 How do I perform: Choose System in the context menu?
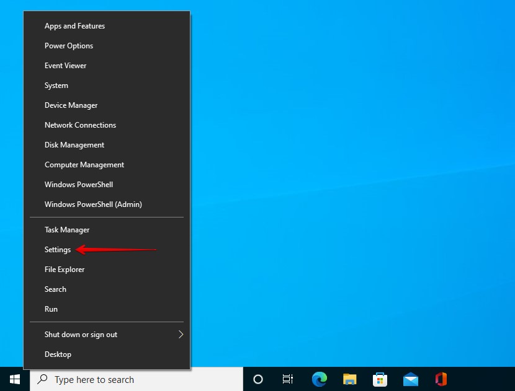coord(107,86)
